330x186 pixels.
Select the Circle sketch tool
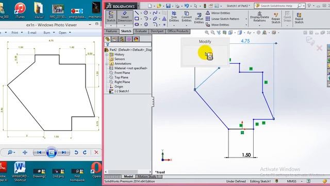(146, 13)
